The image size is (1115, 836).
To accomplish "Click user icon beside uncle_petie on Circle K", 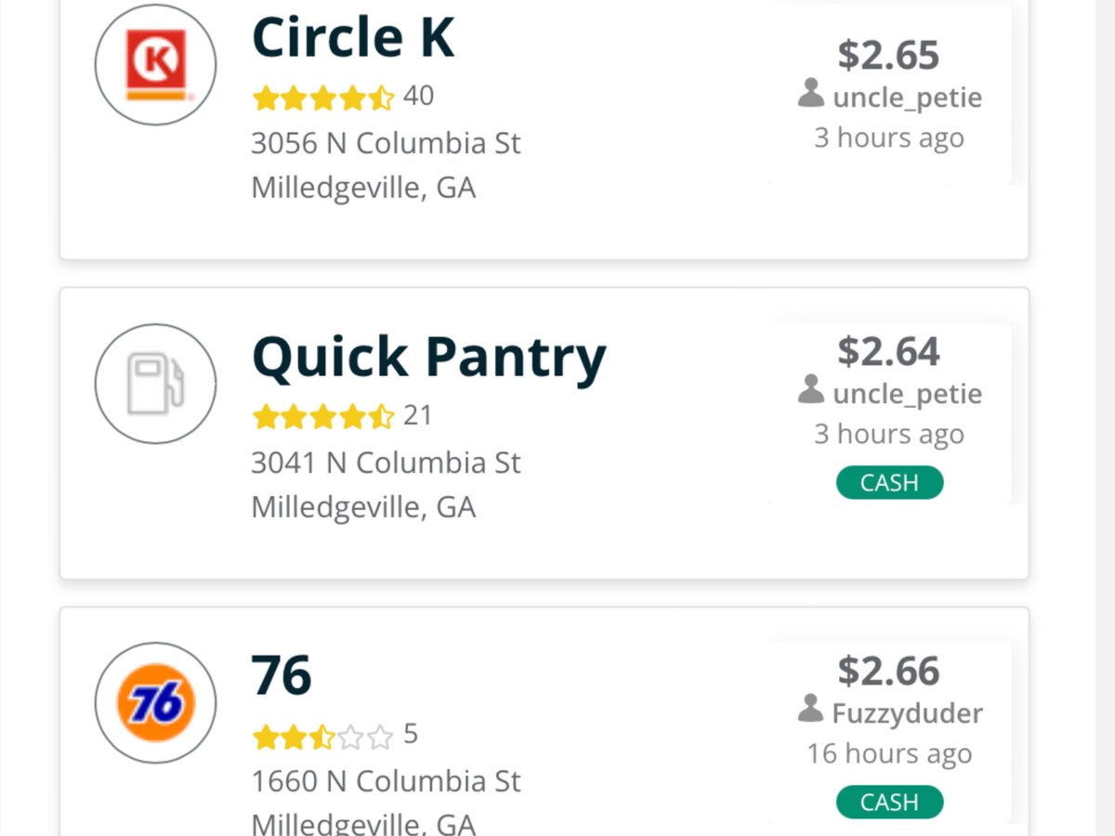I will tap(811, 94).
